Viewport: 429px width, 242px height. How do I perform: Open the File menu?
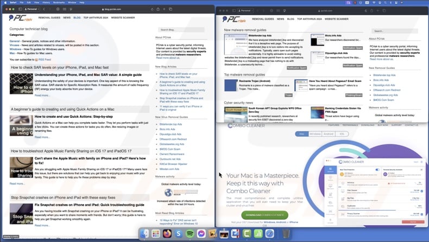click(22, 3)
